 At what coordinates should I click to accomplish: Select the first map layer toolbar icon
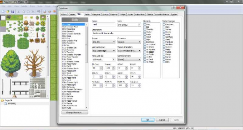tap(45, 12)
